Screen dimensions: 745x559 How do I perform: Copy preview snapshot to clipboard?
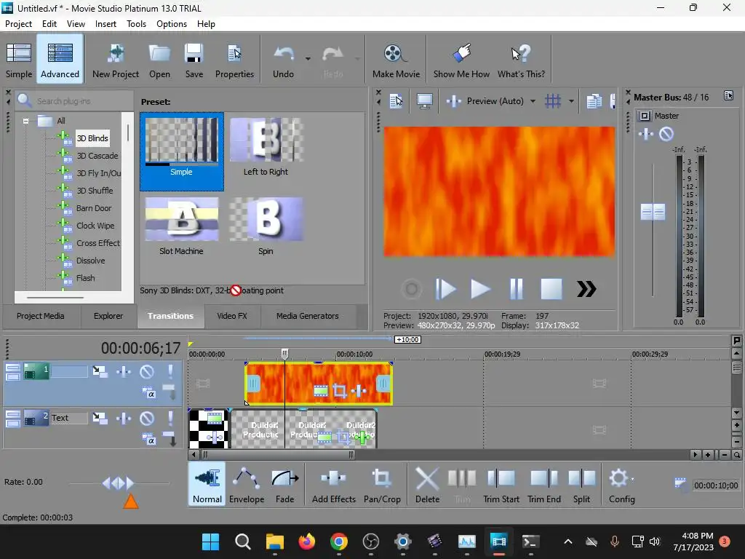pos(594,100)
